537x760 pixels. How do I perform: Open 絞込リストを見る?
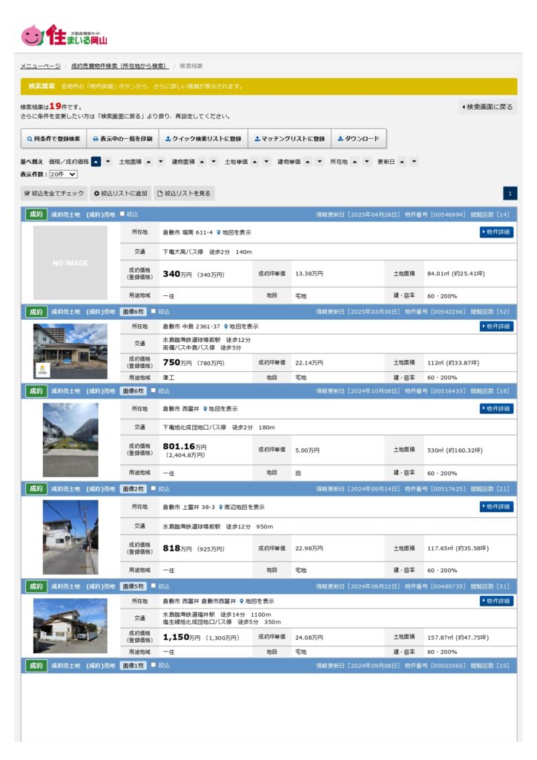184,194
